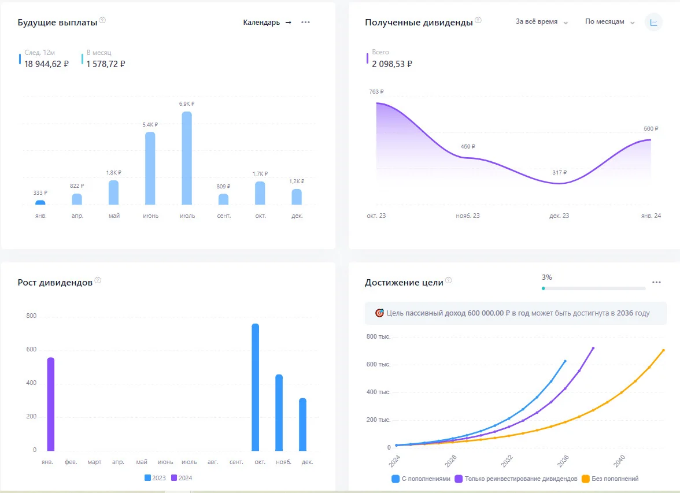Click the 3% goal progress bar
Image resolution: width=680 pixels, height=493 pixels.
point(593,288)
